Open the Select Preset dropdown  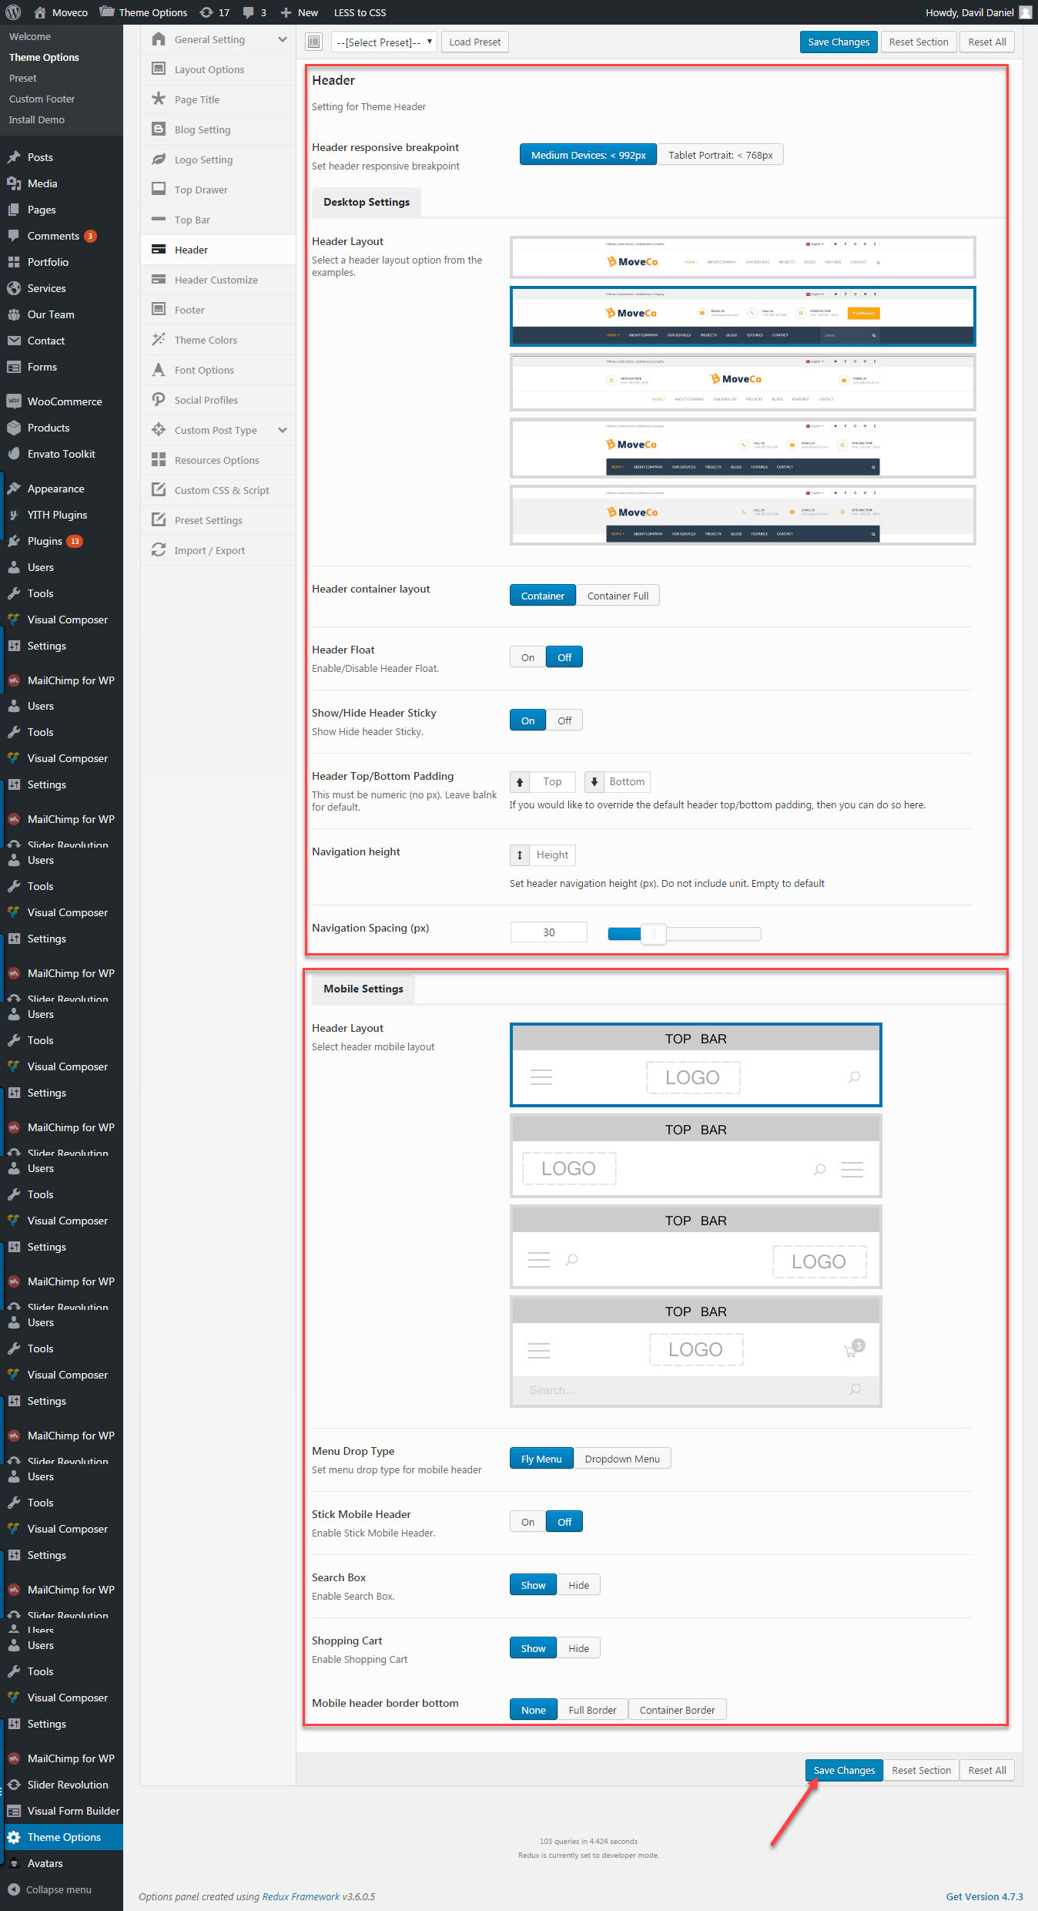384,42
